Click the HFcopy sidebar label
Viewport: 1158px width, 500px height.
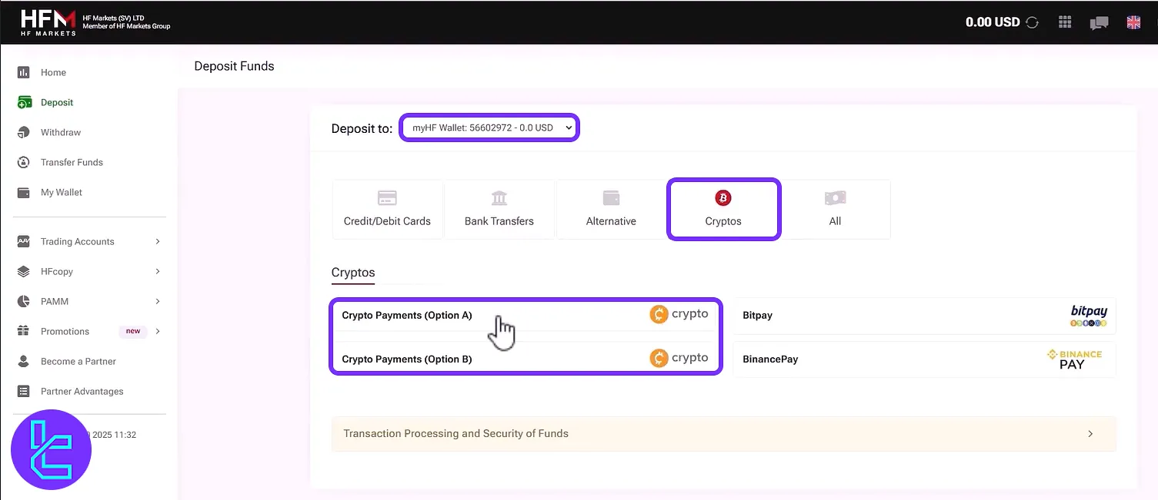point(57,271)
